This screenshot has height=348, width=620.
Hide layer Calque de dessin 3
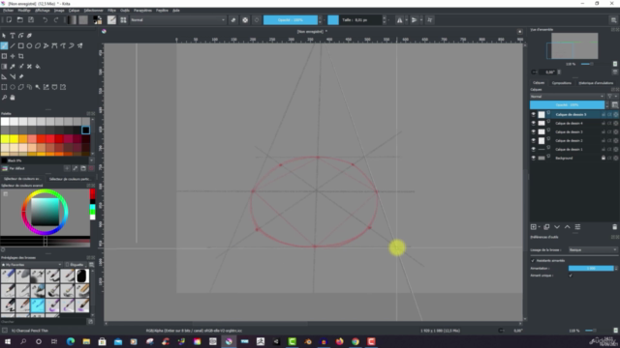pyautogui.click(x=534, y=131)
